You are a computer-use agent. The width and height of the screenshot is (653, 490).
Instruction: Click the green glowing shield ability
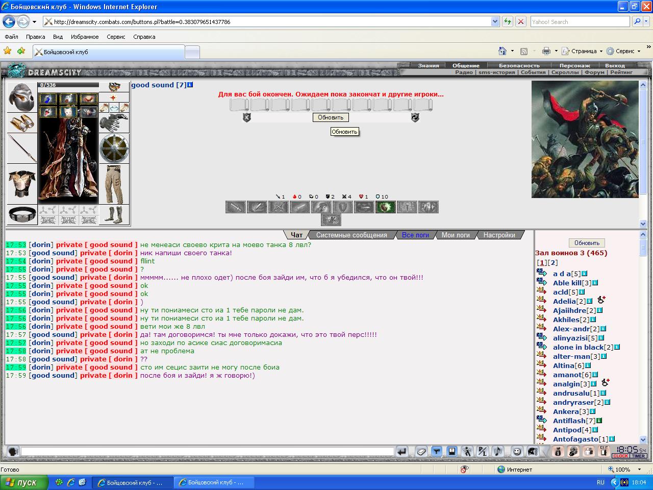(x=386, y=207)
